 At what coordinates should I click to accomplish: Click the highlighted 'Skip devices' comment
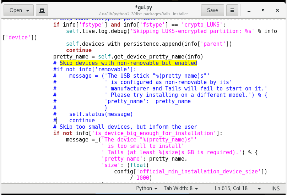click(128, 63)
